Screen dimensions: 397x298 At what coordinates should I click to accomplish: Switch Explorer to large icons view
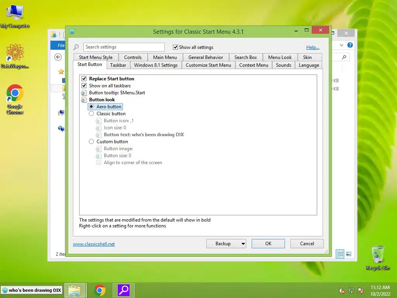point(349,254)
